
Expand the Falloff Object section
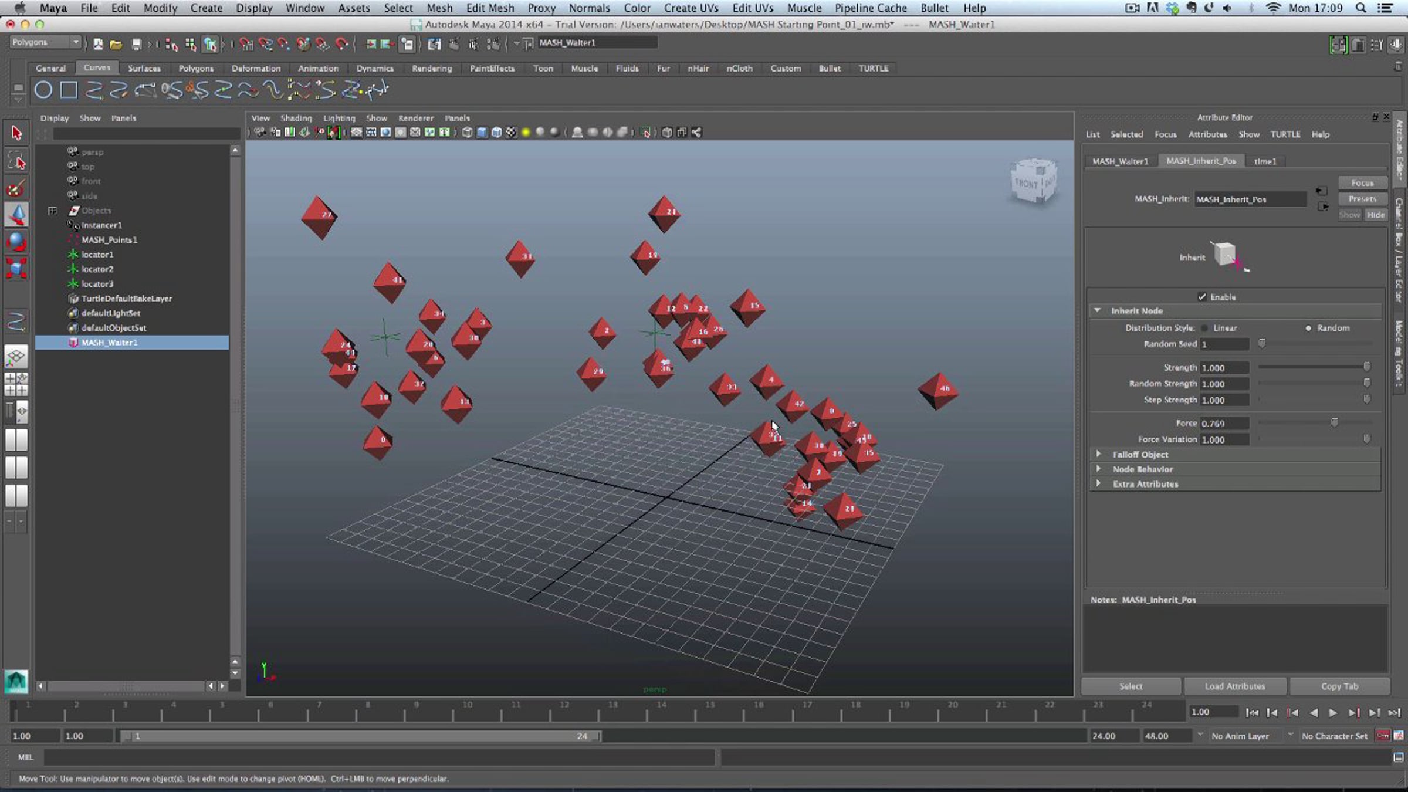(1098, 454)
